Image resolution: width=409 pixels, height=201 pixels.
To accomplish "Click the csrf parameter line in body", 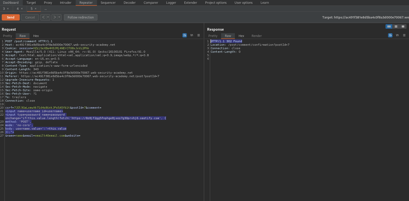I will click(53, 108).
